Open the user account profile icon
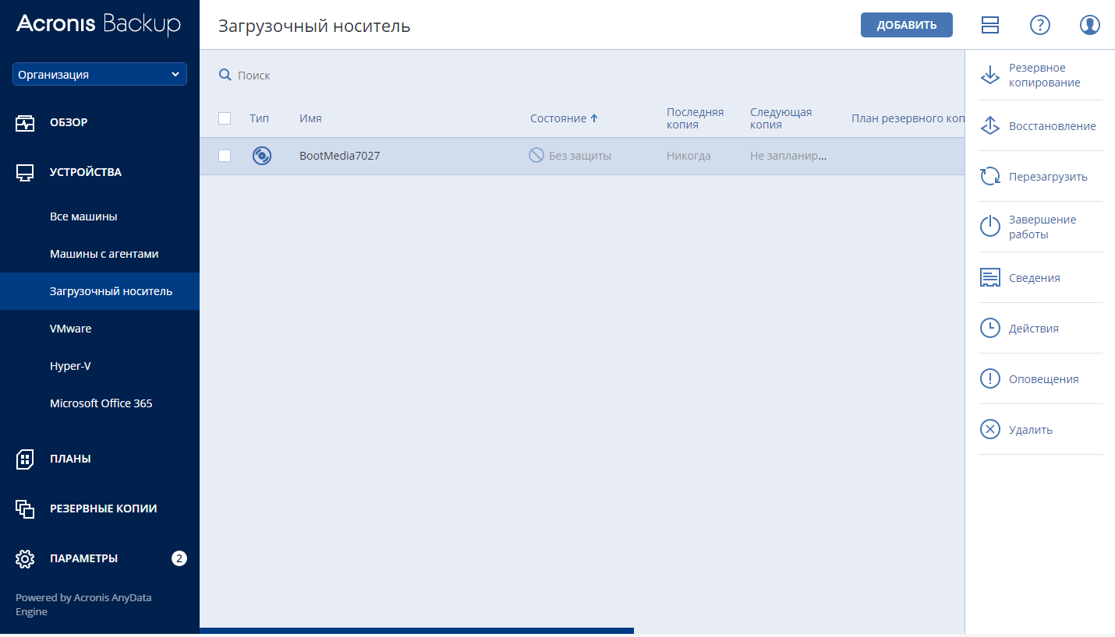The width and height of the screenshot is (1115, 637). (1089, 25)
